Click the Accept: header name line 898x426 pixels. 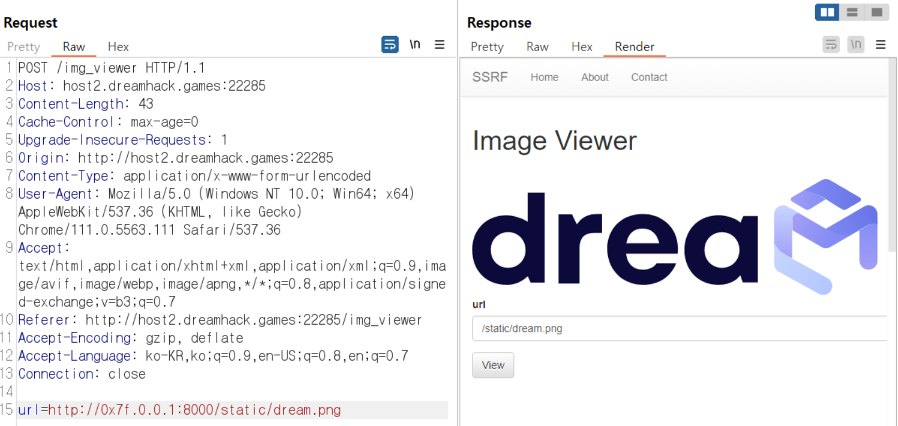44,247
